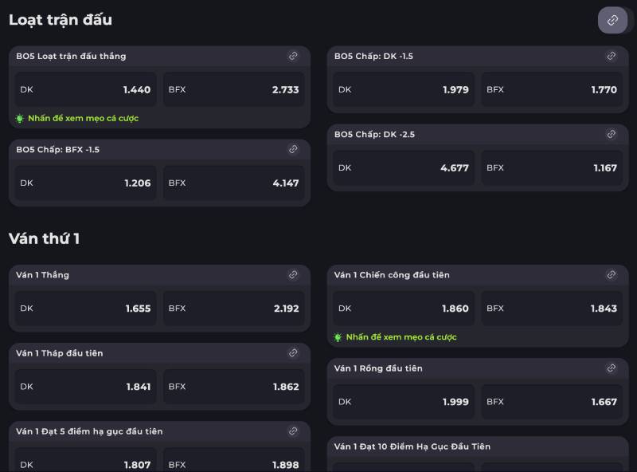Copy link for BO5 Chấp: BFX -1.5
Image resolution: width=637 pixels, height=472 pixels.
[x=293, y=149]
